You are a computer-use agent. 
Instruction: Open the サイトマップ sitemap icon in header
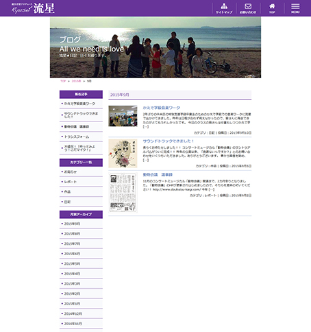(224, 8)
